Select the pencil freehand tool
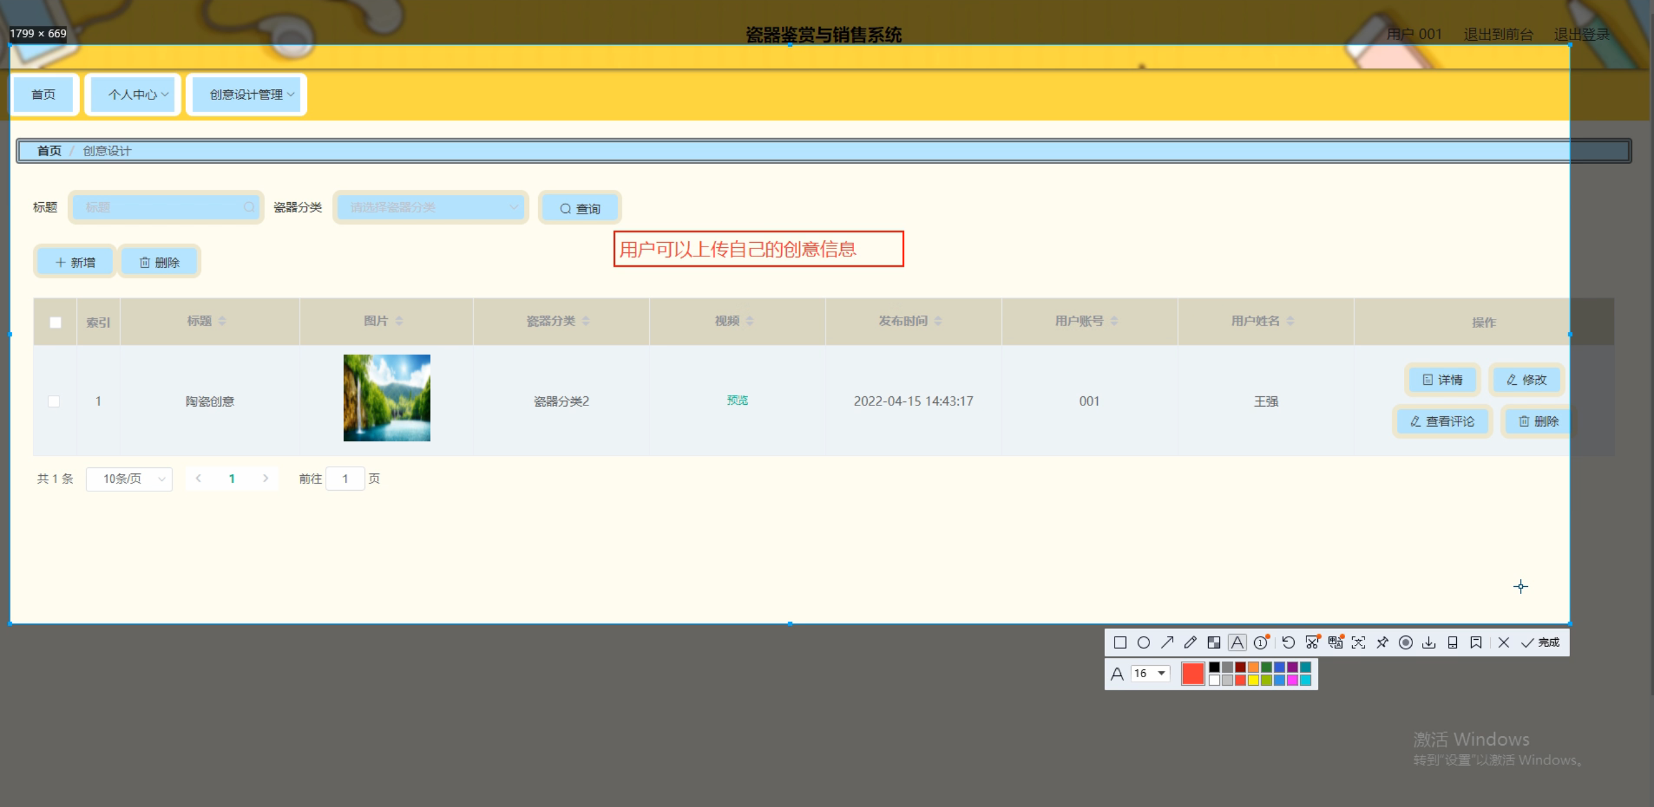 click(1190, 642)
